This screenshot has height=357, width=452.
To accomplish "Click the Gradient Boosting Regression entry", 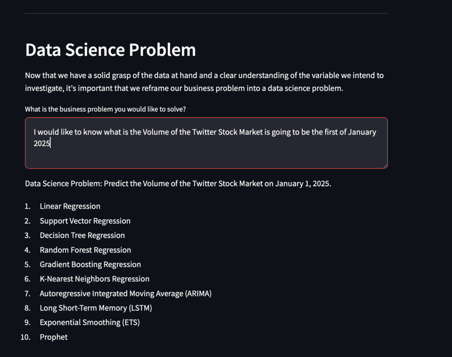I will 90,264.
